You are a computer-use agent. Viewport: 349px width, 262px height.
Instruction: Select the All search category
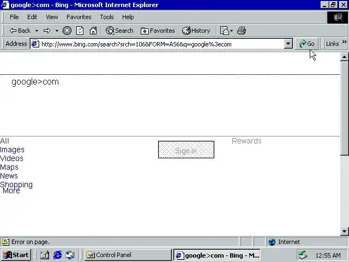4,141
